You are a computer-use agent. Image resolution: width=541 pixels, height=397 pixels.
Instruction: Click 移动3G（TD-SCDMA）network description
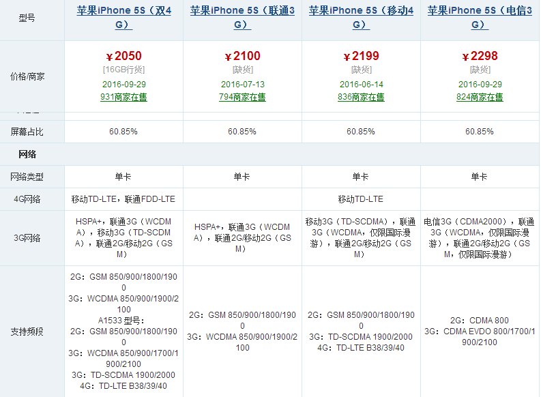361,238
